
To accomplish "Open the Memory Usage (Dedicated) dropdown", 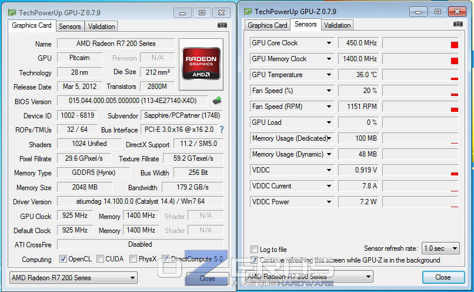I will click(x=329, y=138).
